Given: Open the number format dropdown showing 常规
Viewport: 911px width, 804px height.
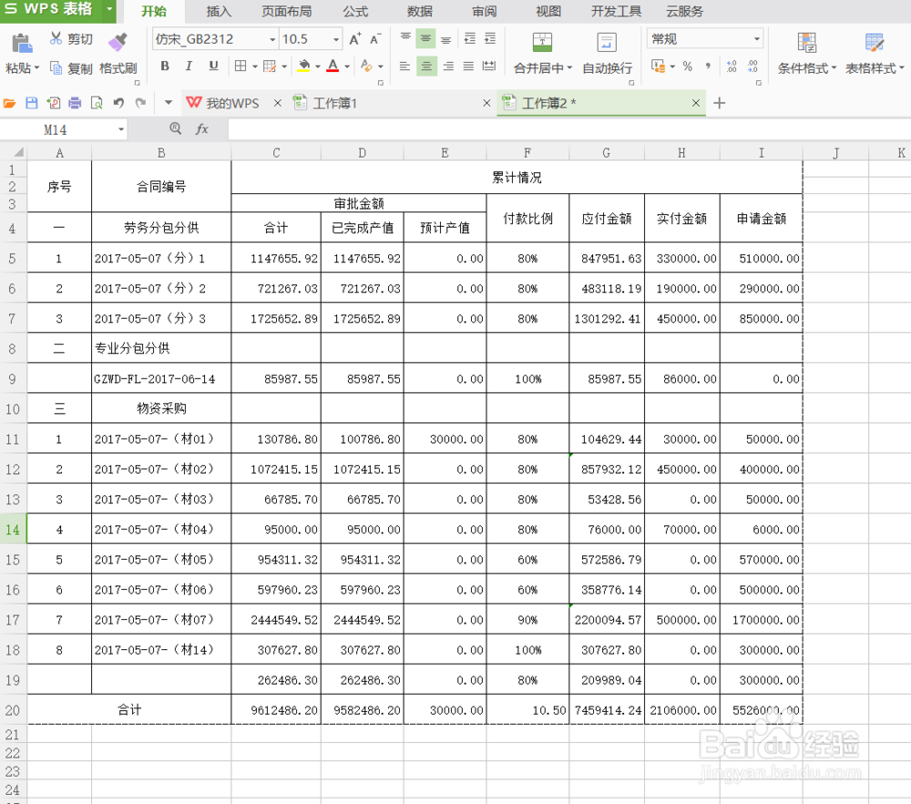Looking at the screenshot, I should (757, 39).
